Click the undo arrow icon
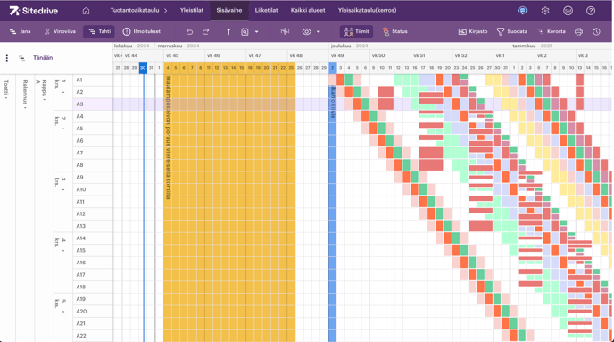Screen dimensions: 614x342 (189, 32)
